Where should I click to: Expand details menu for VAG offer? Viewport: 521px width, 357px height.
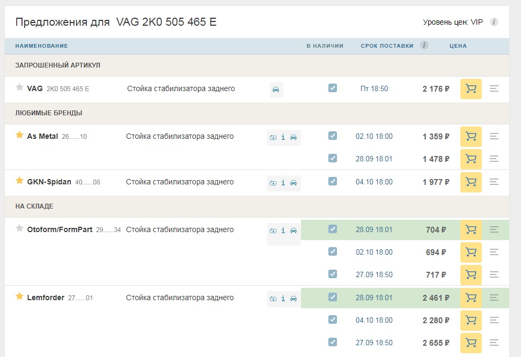[494, 88]
